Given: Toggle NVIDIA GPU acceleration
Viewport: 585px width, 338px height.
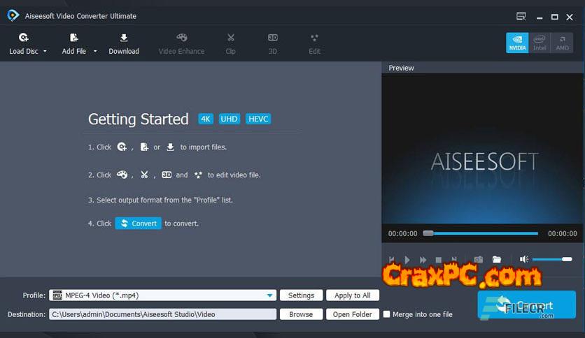Looking at the screenshot, I should (517, 43).
